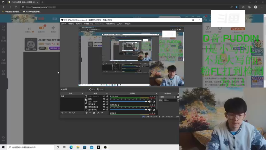Click the Windows taskbar search box
Viewport: 266px width, 150px height.
30,147
